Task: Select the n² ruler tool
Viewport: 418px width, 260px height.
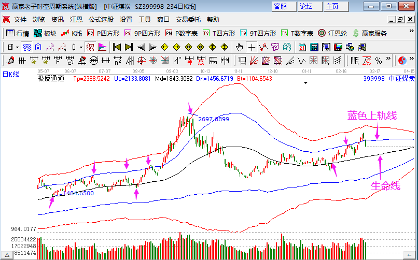Action: coord(118,61)
